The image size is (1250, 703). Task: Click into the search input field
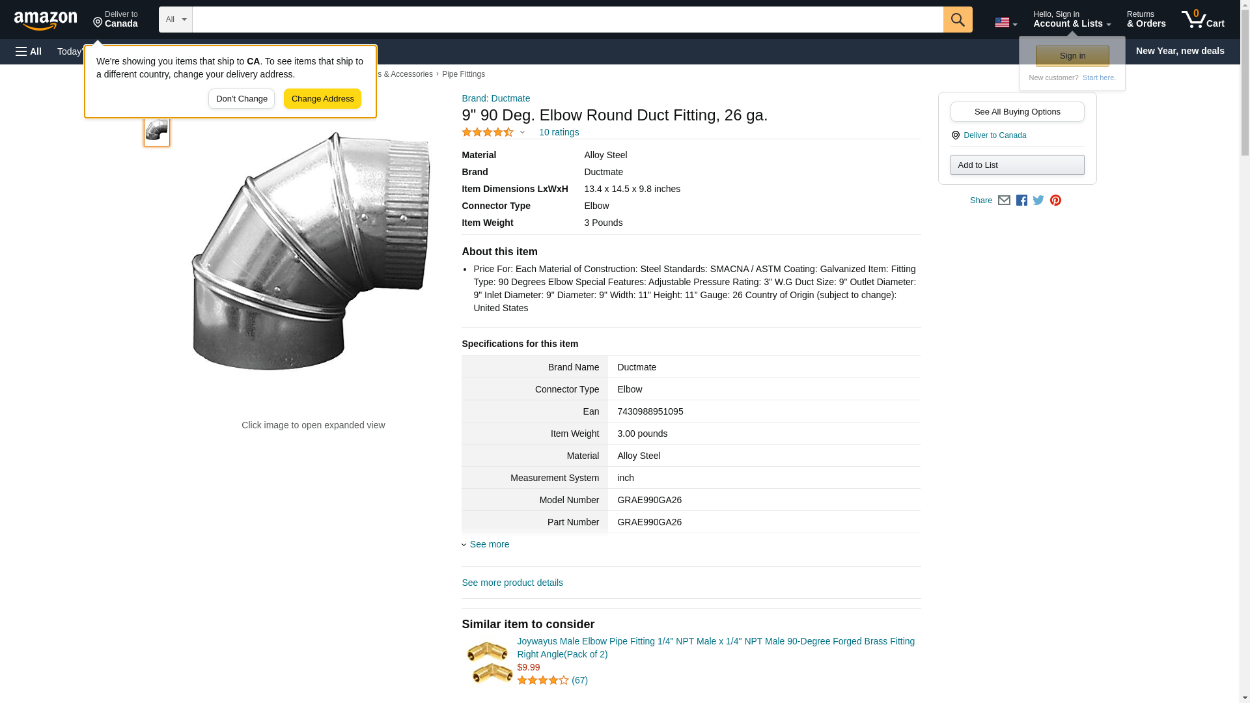[x=567, y=20]
